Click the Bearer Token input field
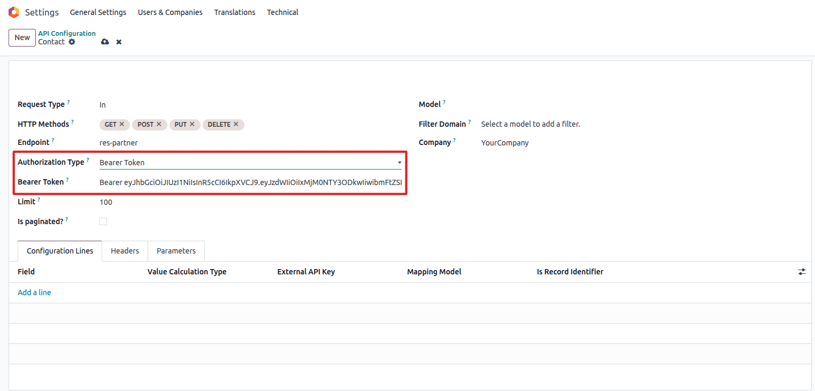 pyautogui.click(x=250, y=182)
